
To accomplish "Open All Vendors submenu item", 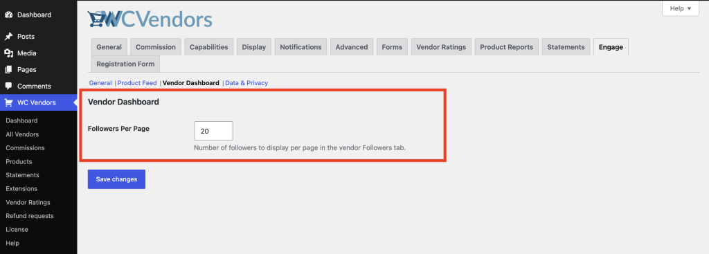I will 22,134.
